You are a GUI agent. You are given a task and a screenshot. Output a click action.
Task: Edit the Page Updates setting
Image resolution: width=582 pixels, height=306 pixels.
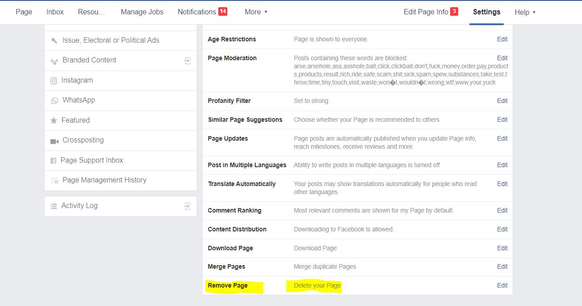click(502, 138)
